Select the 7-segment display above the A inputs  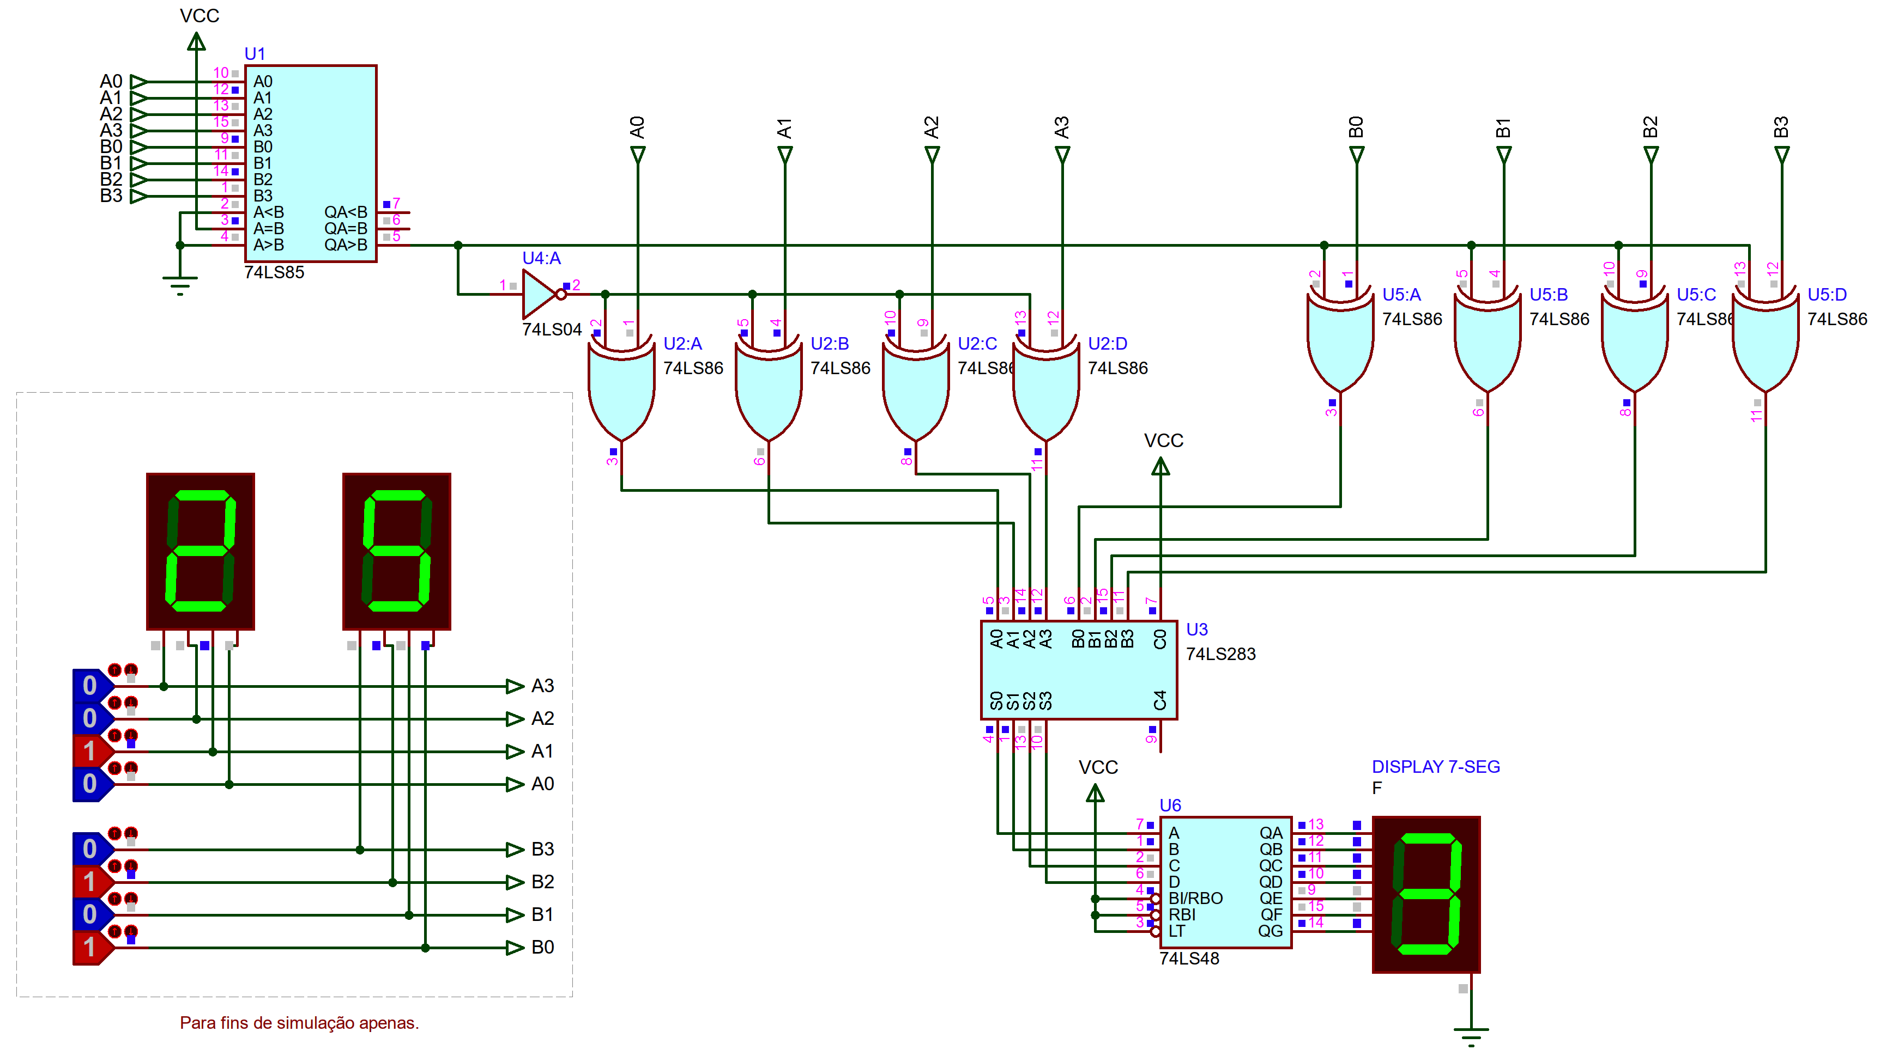pos(201,551)
